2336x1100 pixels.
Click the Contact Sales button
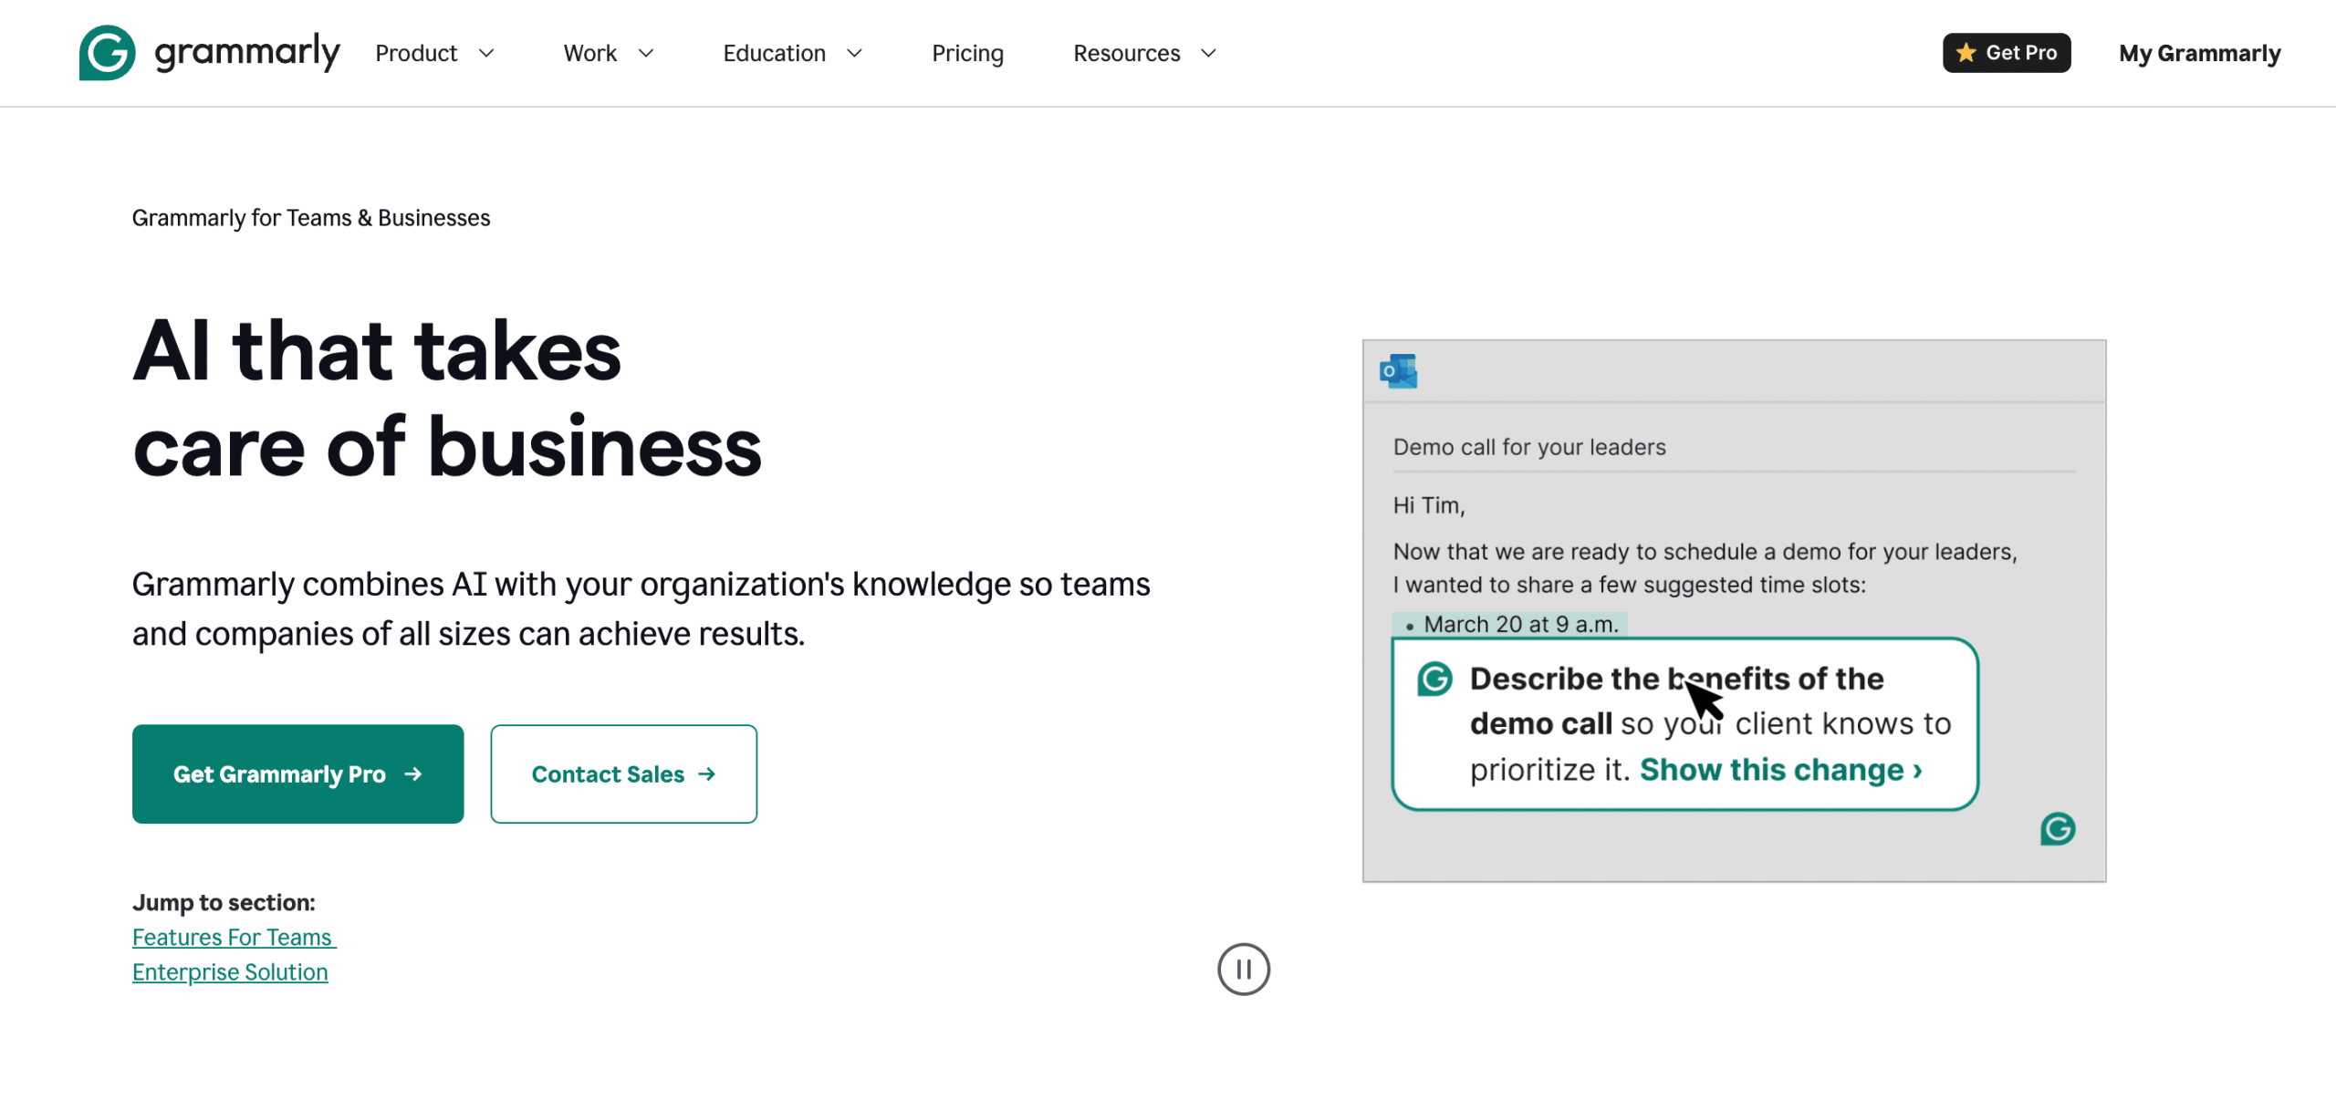point(623,773)
